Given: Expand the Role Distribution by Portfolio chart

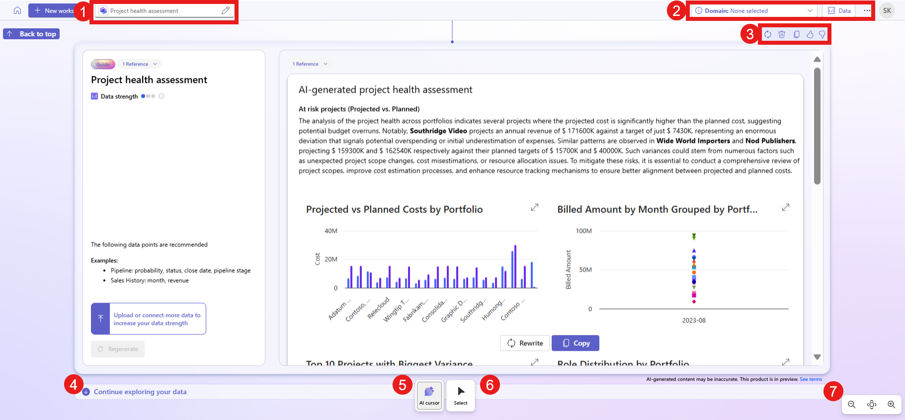Looking at the screenshot, I should [x=786, y=362].
